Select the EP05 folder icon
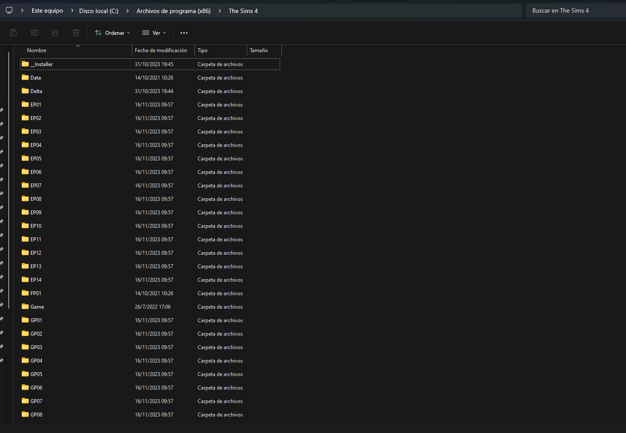 (25, 158)
